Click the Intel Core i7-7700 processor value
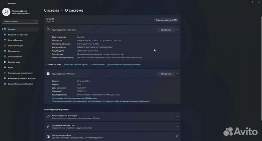Screen dimensions: 262x141 pyautogui.click(x=99, y=40)
